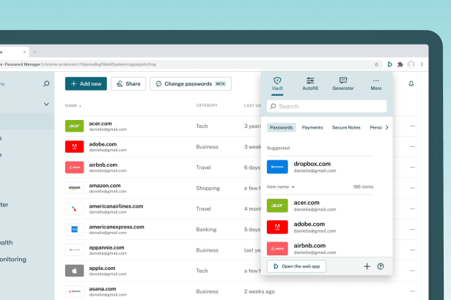Select the Secure Notes tab
Viewport: 451px width, 300px height.
click(346, 127)
